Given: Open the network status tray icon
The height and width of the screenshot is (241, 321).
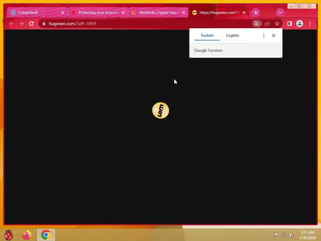Looking at the screenshot, I should point(284,235).
